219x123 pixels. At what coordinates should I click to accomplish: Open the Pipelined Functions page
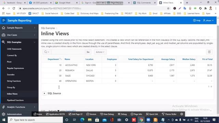(15, 100)
